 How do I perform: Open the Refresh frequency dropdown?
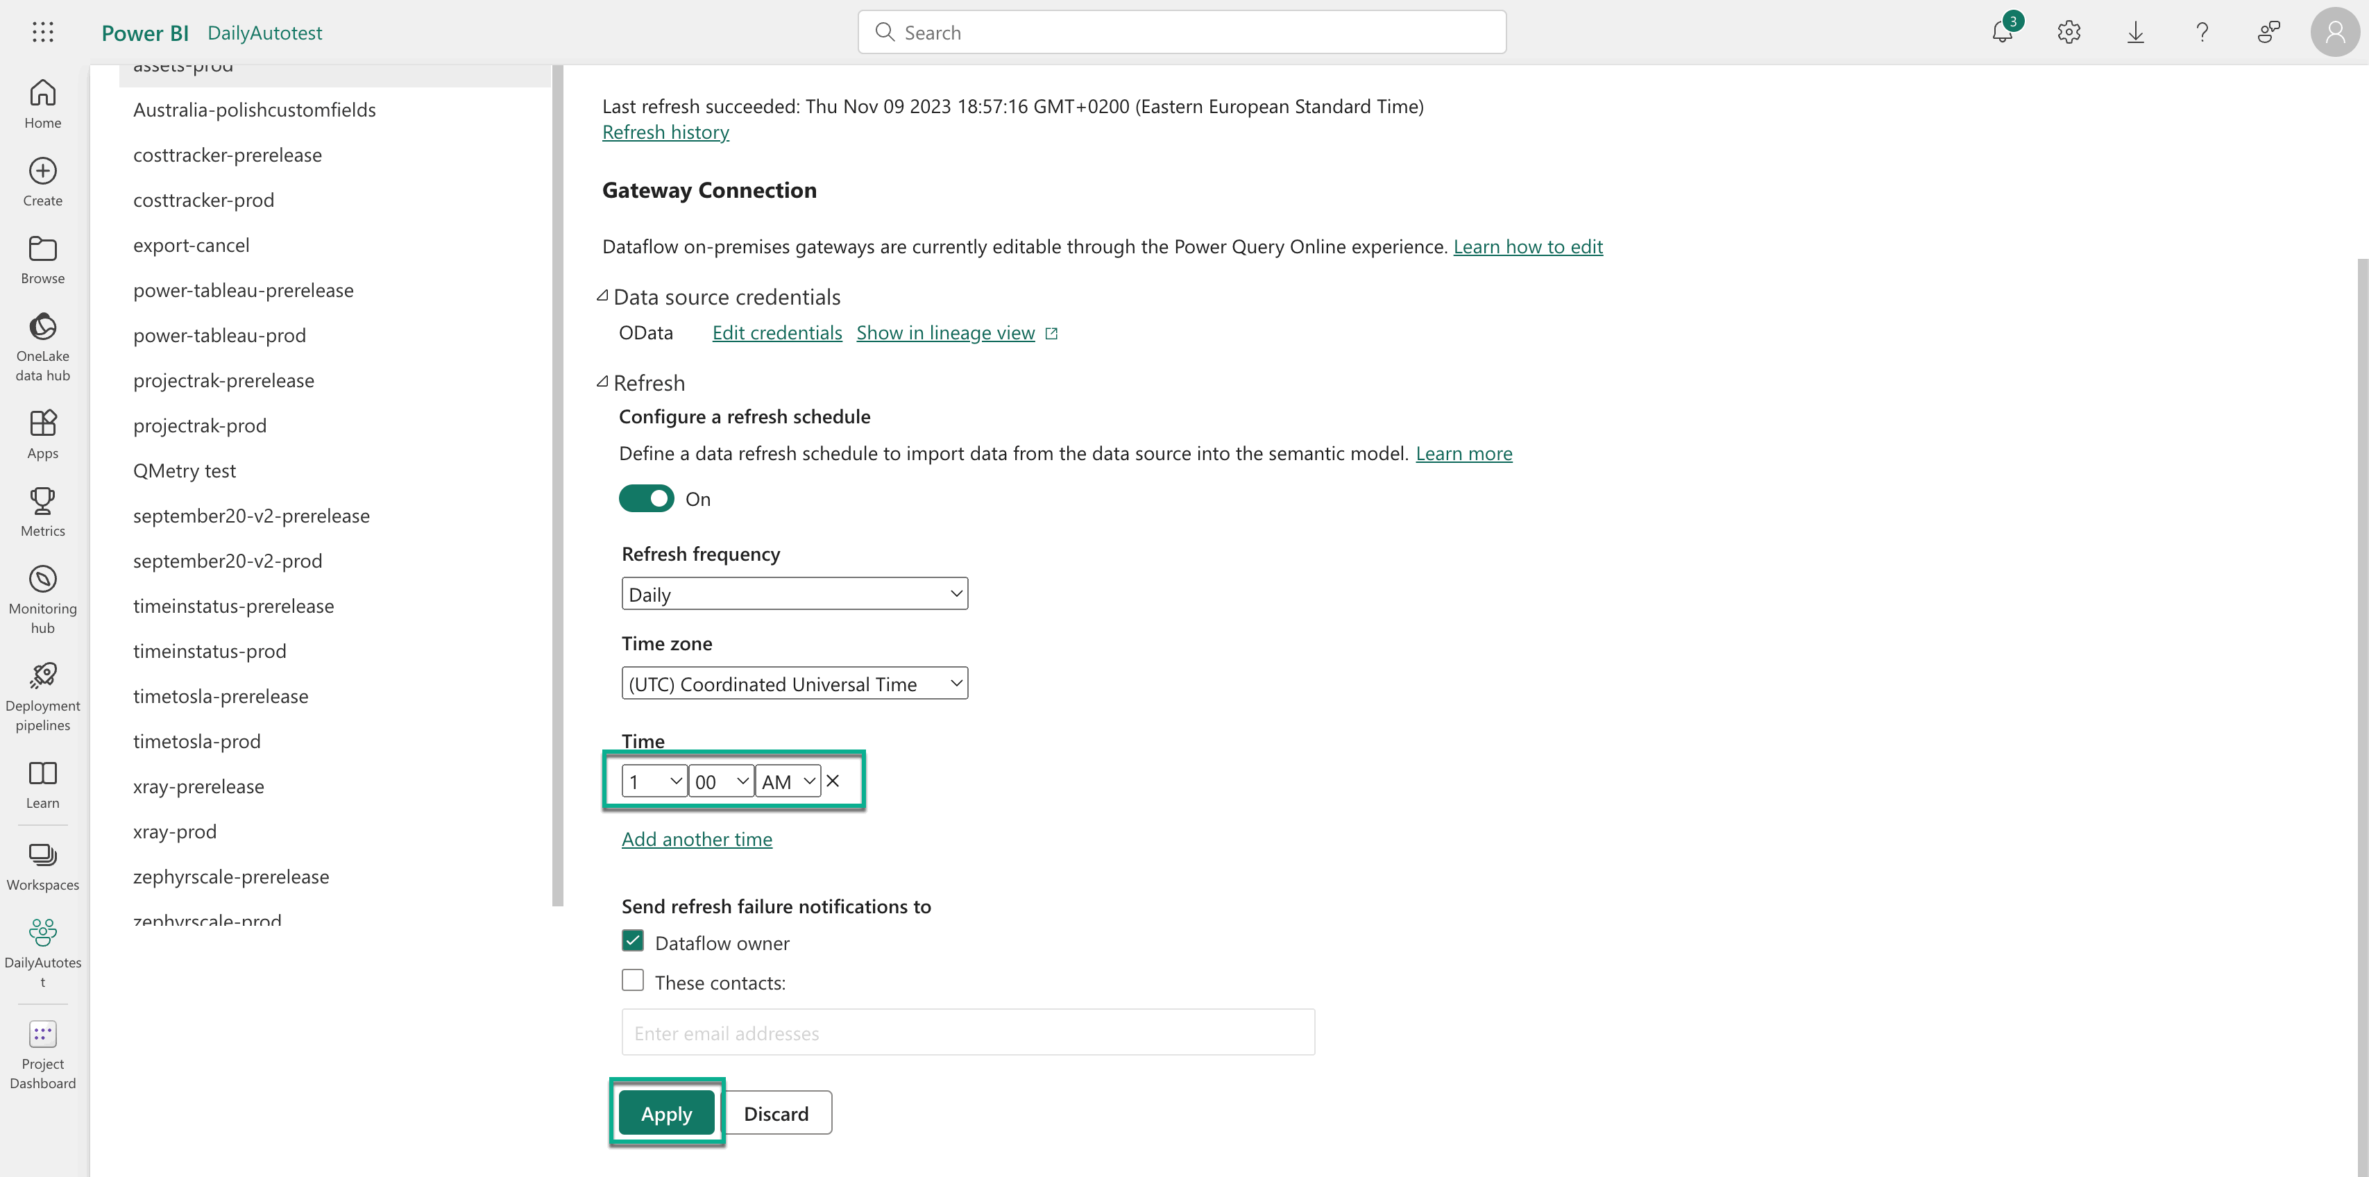[x=795, y=594]
